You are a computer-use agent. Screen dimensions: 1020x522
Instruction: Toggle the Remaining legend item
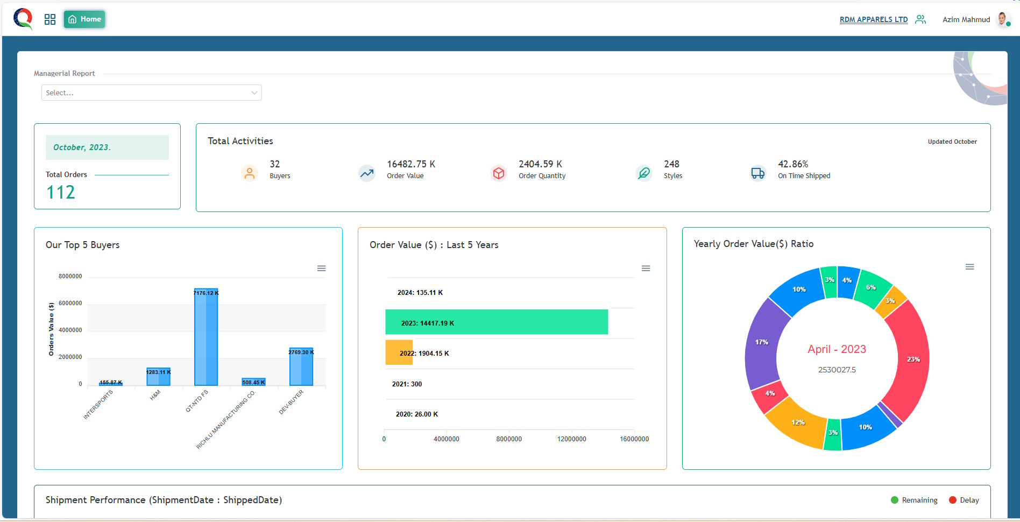click(x=914, y=500)
